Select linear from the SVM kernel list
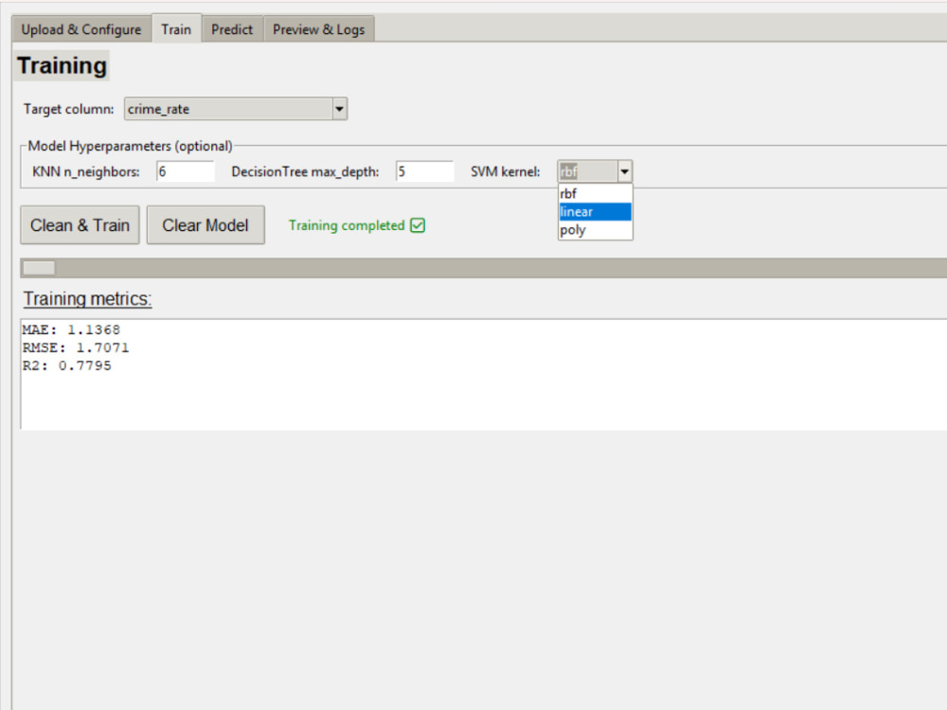947x710 pixels. (595, 211)
